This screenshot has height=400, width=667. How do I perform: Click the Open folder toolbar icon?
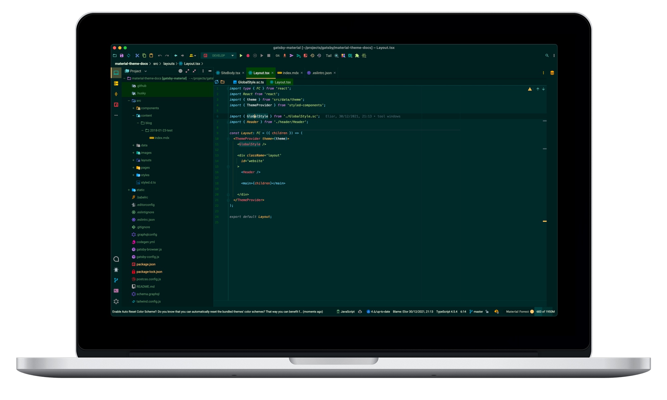[115, 56]
